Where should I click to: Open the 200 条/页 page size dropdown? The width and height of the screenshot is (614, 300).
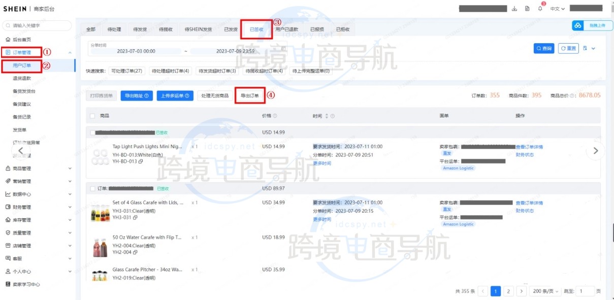click(545, 291)
